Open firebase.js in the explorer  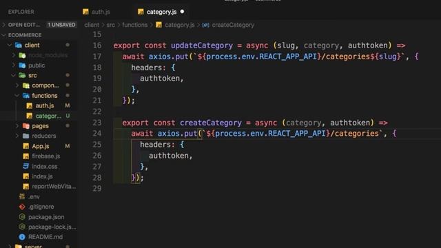(46, 156)
